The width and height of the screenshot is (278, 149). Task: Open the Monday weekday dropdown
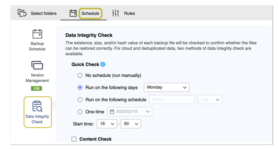coord(166,87)
